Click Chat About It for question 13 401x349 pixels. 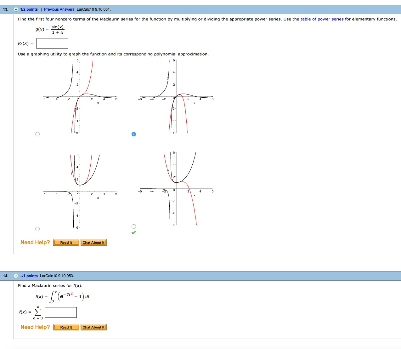click(93, 242)
